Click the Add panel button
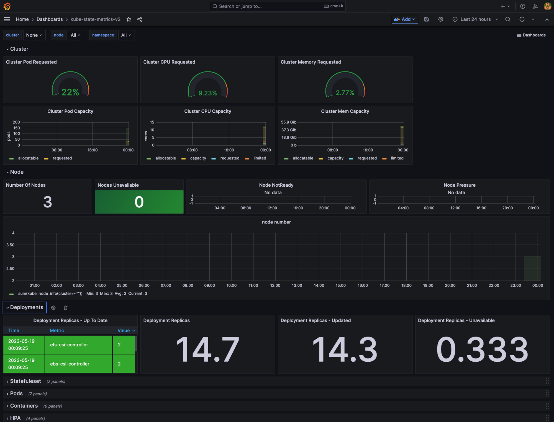 point(404,19)
